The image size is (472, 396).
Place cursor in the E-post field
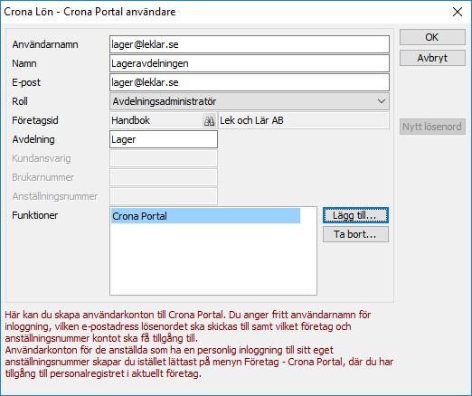tap(250, 82)
